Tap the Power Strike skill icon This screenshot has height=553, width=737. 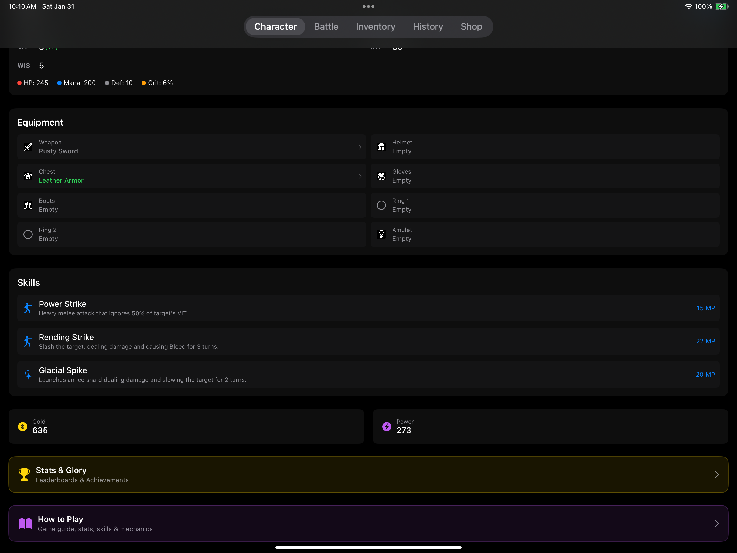pos(28,308)
